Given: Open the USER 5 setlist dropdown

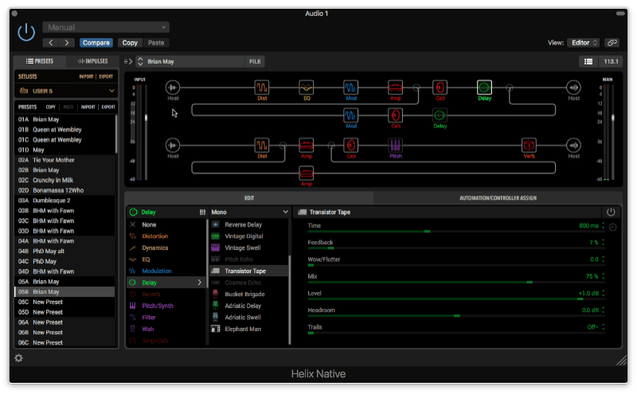Looking at the screenshot, I should click(67, 91).
